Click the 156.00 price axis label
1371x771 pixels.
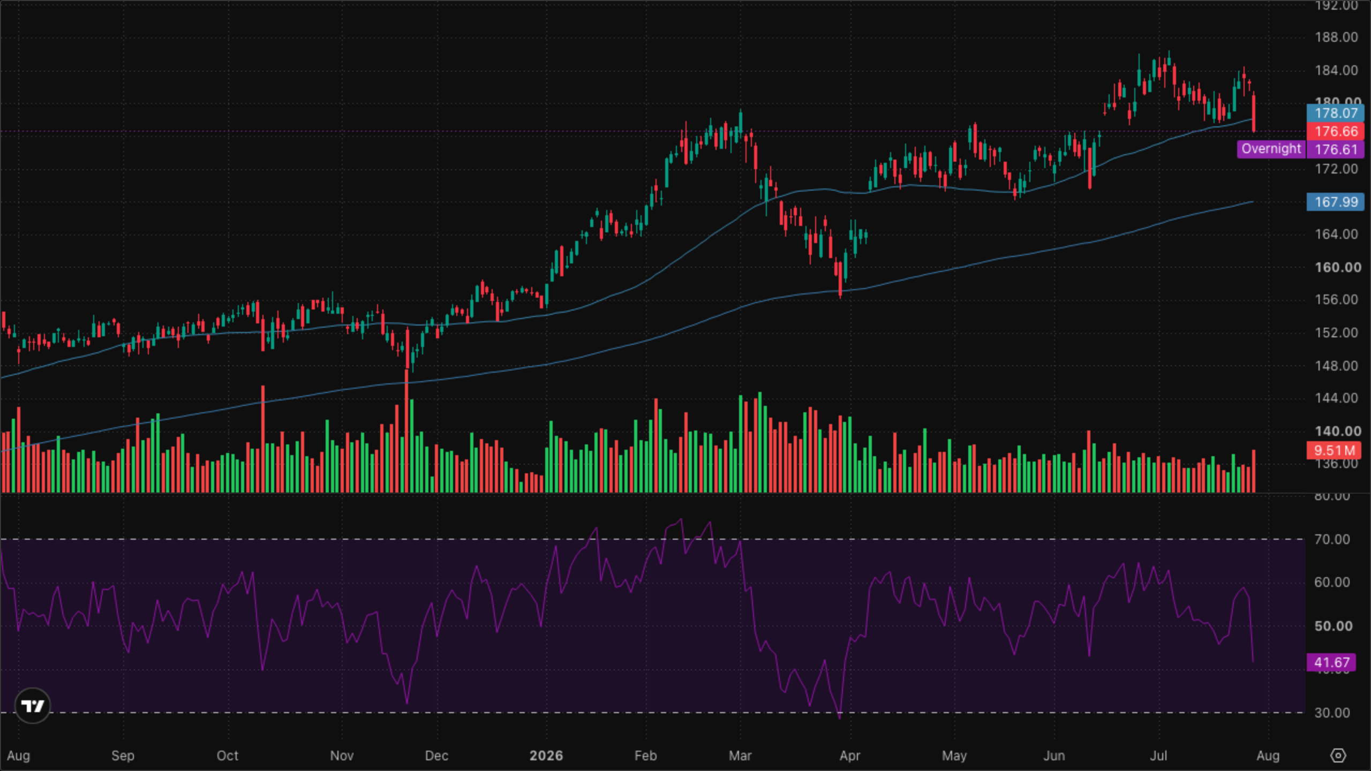1337,299
